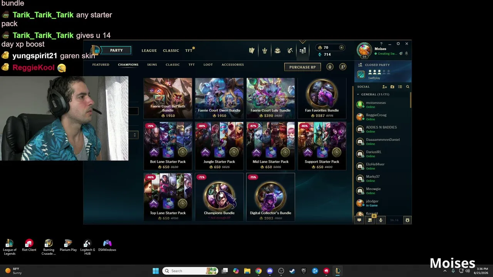
Task: Open the profile backpack icon in the top bar
Action: [277, 50]
